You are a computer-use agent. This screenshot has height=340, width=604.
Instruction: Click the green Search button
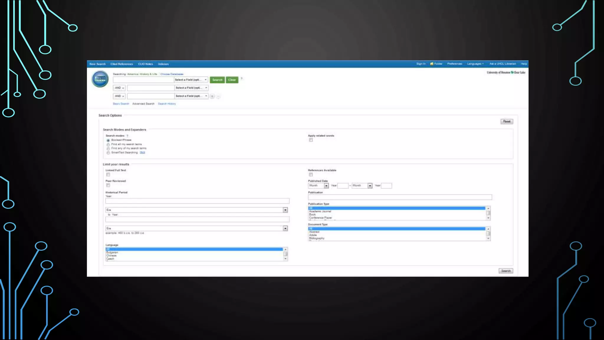(217, 80)
